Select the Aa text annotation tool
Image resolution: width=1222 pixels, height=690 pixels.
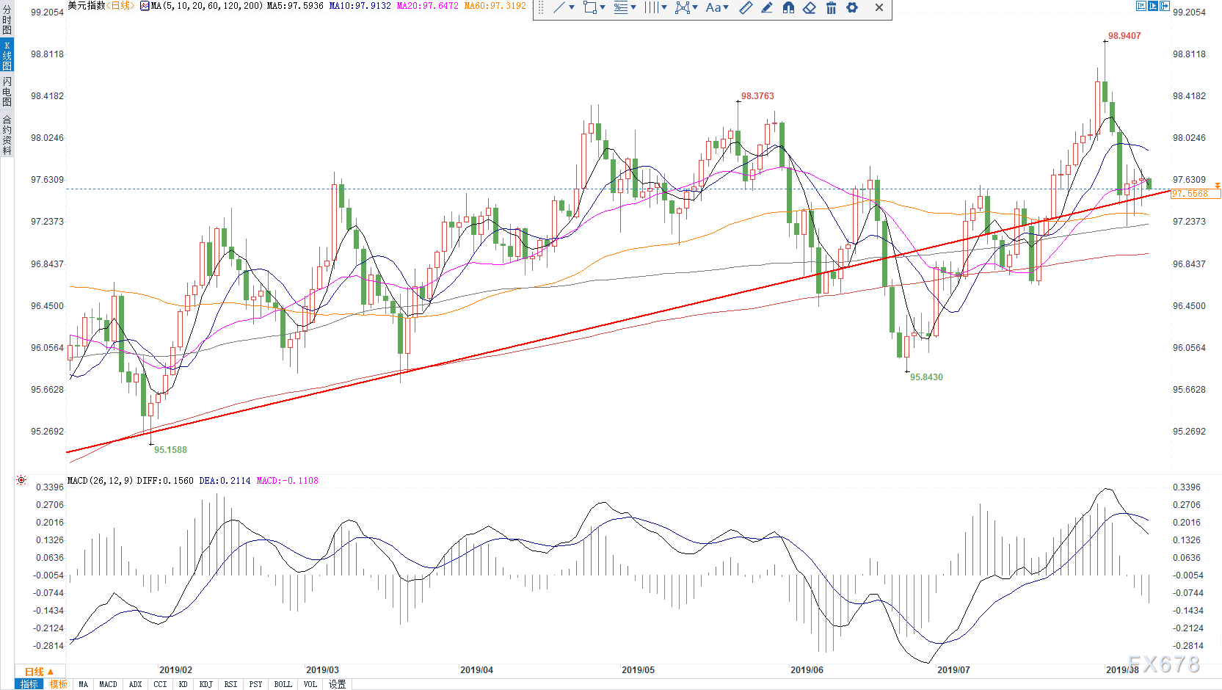713,7
